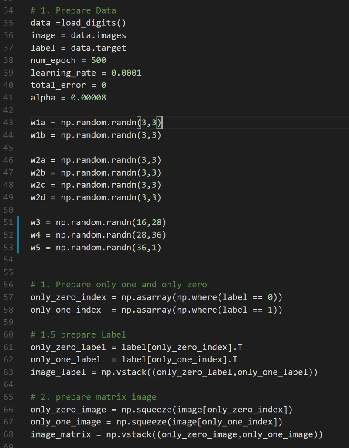Click the comment '# 1. Prepare Data'
Image resolution: width=349 pixels, height=448 pixels.
[x=73, y=10]
